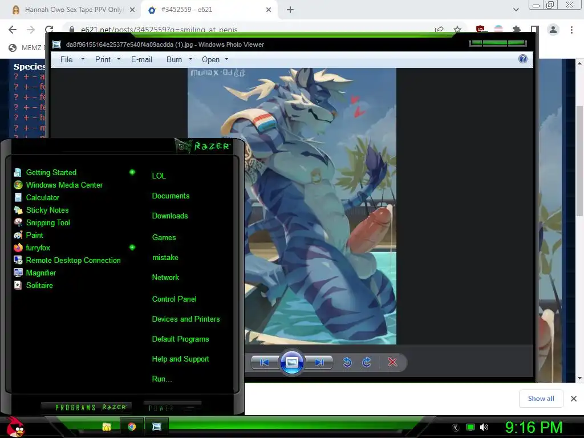Image resolution: width=584 pixels, height=438 pixels.
Task: Switch to the #3452559 - e621 tab
Action: coord(210,10)
